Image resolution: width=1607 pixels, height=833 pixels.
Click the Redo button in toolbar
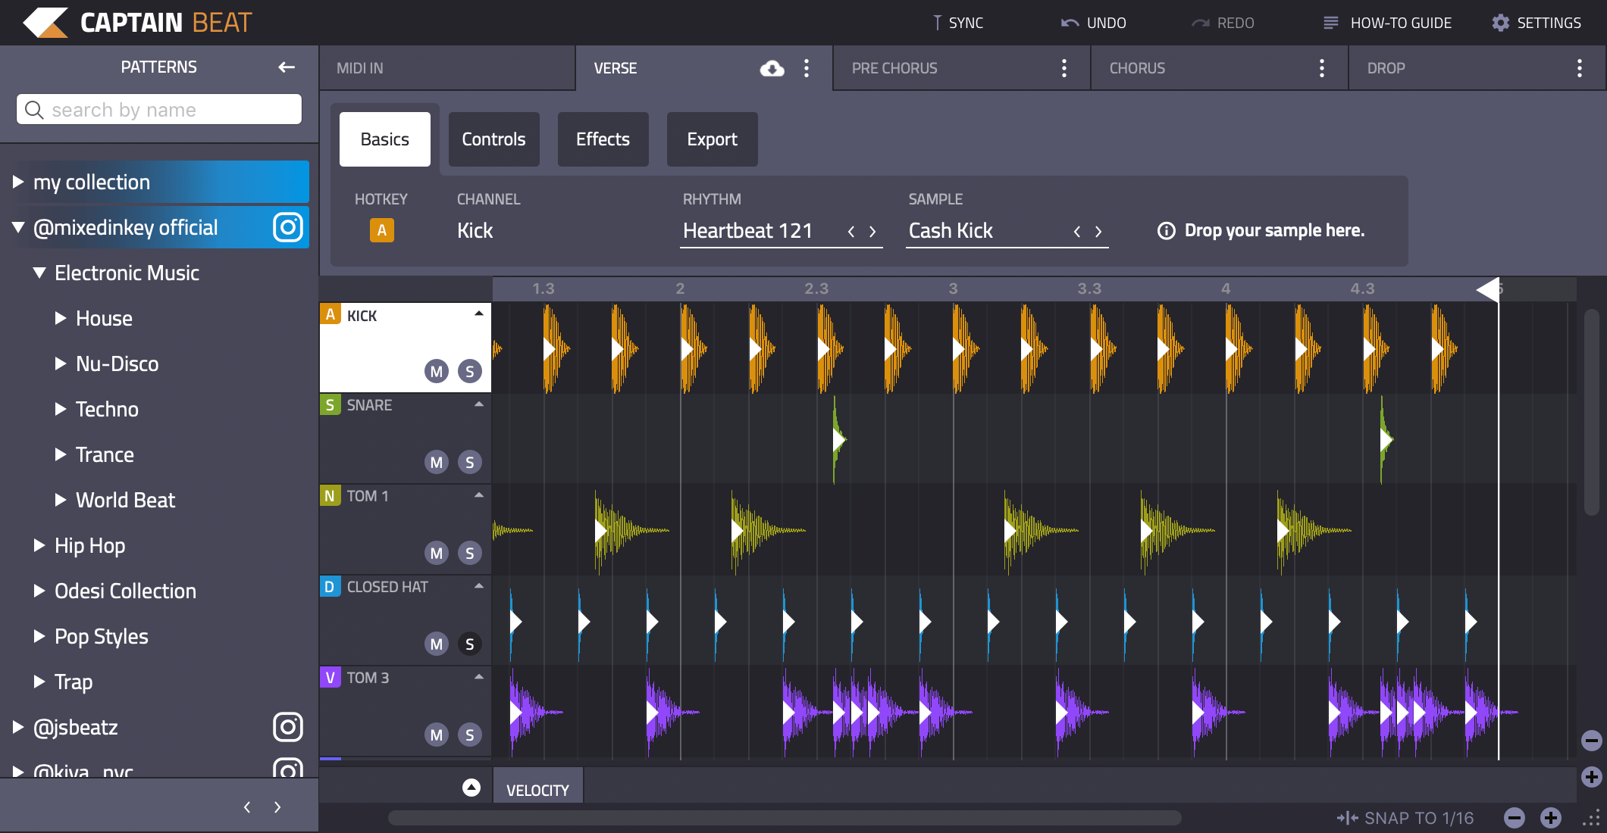click(x=1224, y=21)
